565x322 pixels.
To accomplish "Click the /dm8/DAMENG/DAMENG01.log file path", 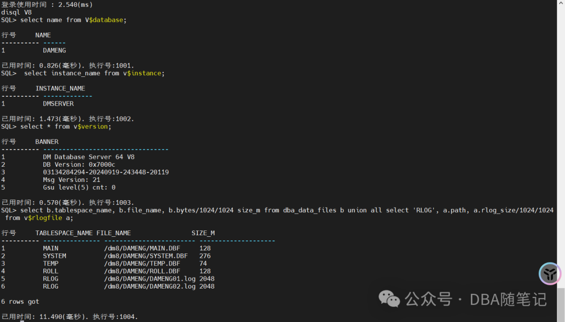I will [150, 279].
